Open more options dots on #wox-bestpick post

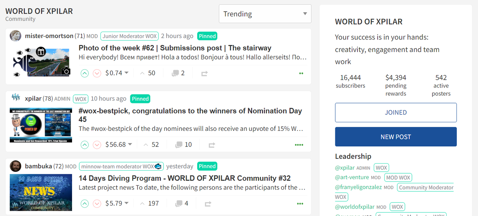[x=299, y=145]
